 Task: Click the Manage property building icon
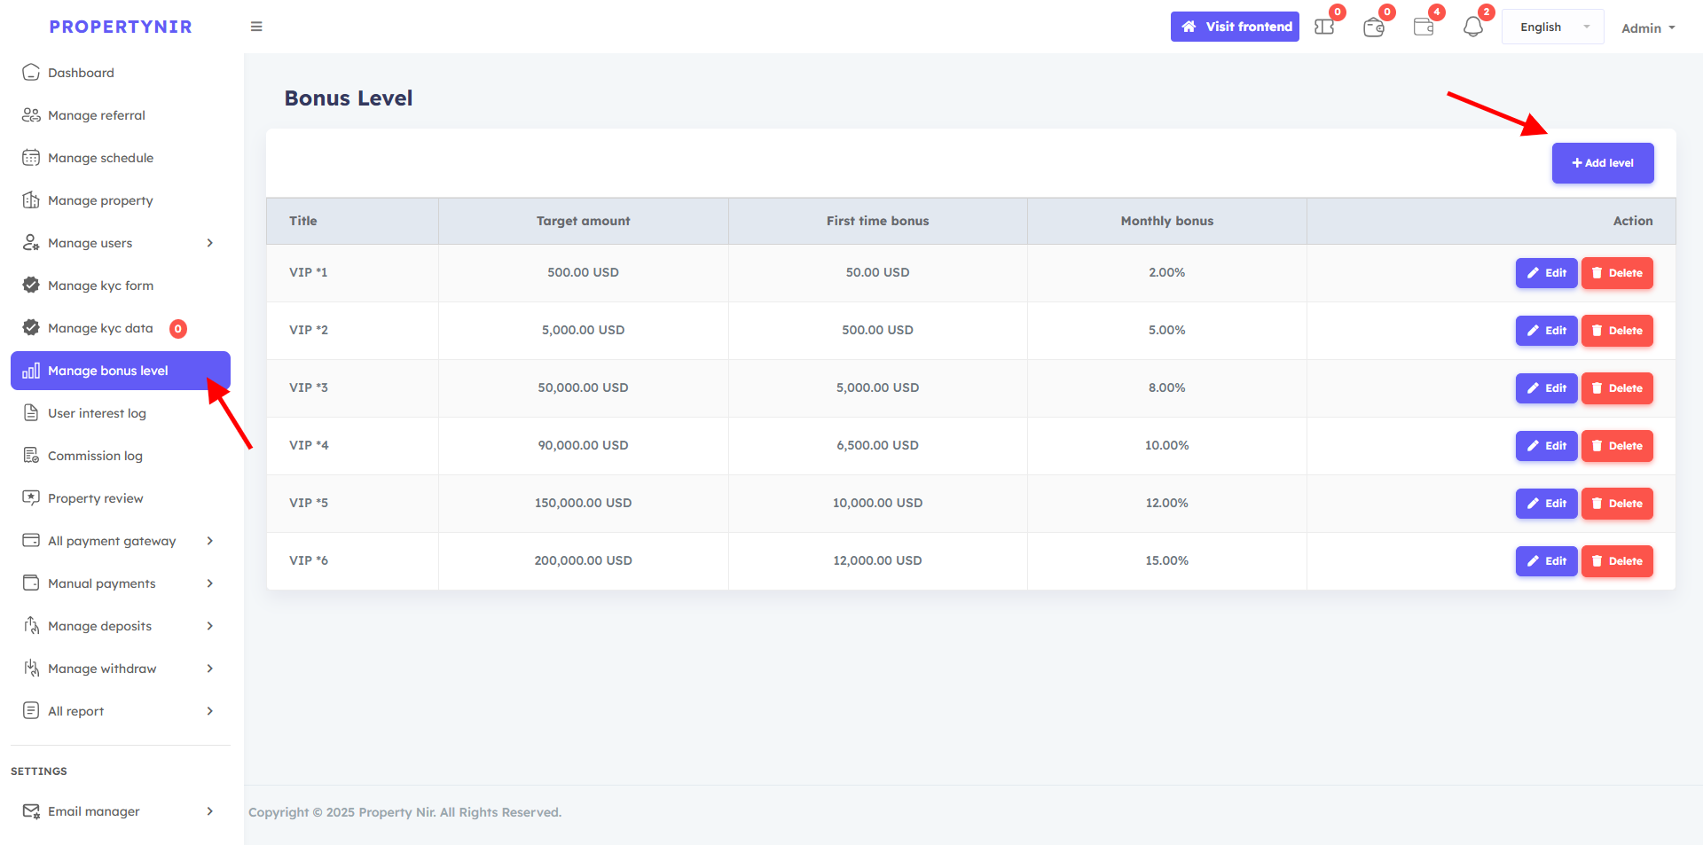click(x=31, y=200)
